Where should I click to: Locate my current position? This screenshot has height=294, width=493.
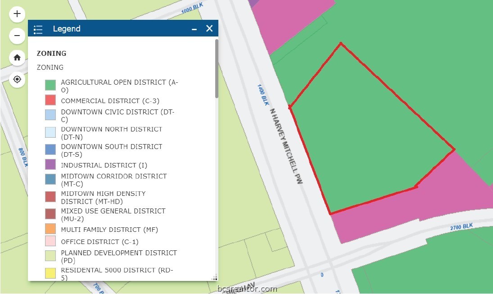pyautogui.click(x=17, y=80)
